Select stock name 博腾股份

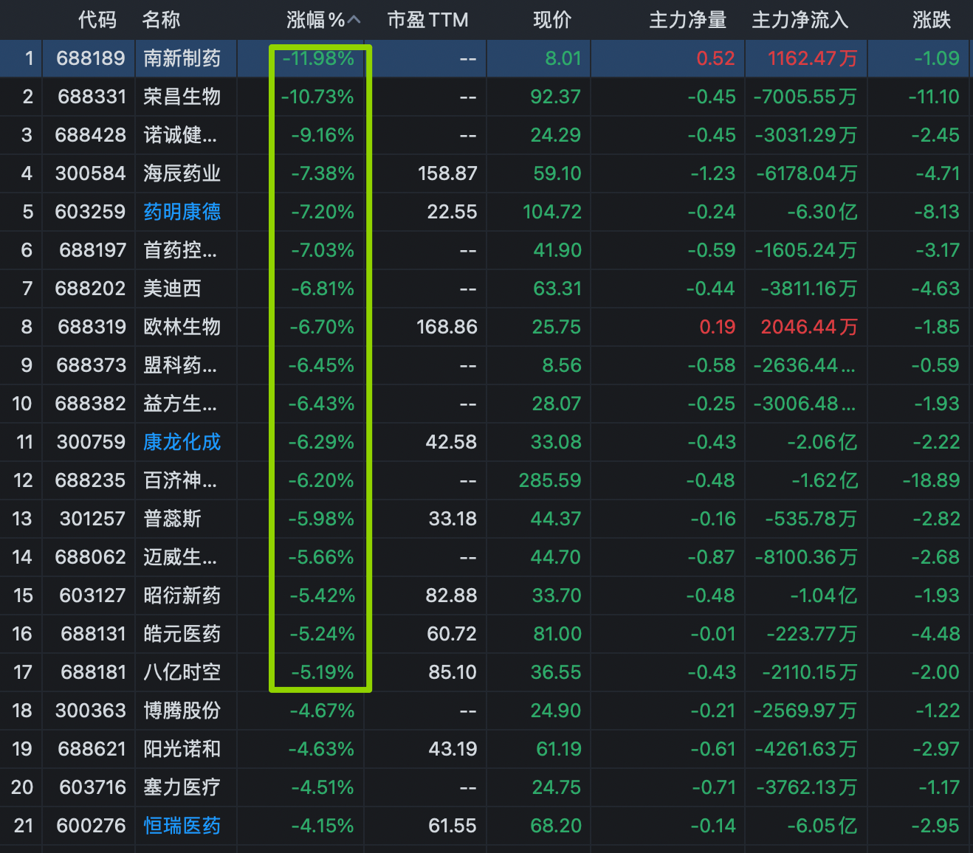coord(182,711)
